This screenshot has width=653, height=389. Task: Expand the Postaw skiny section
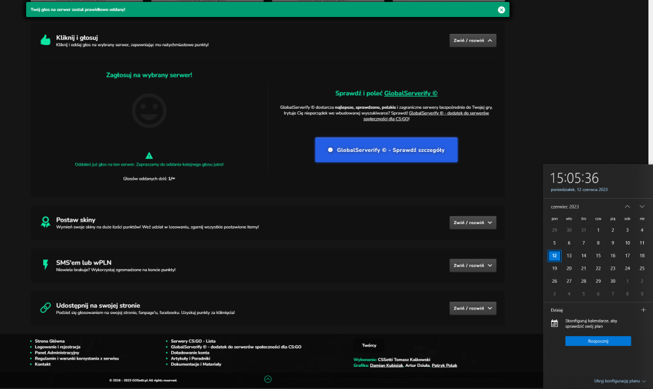tap(473, 223)
